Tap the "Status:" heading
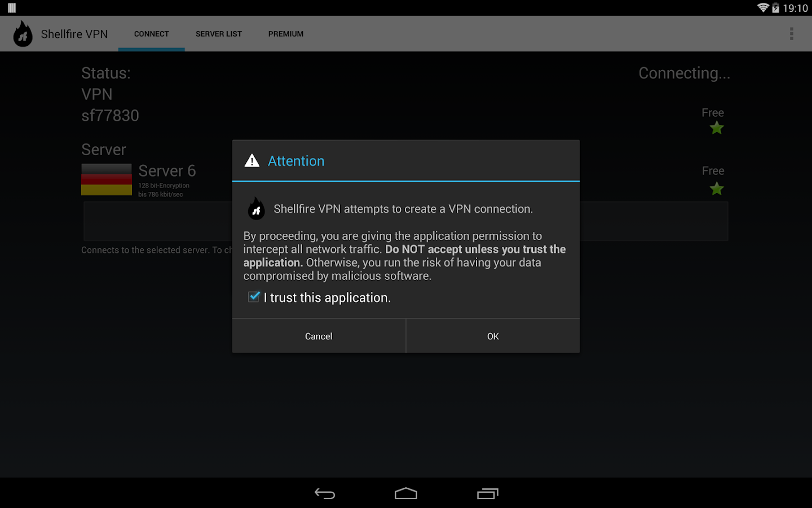Image resolution: width=812 pixels, height=508 pixels. 106,73
